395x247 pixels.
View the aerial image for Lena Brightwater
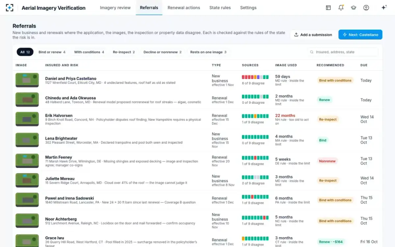pyautogui.click(x=27, y=140)
